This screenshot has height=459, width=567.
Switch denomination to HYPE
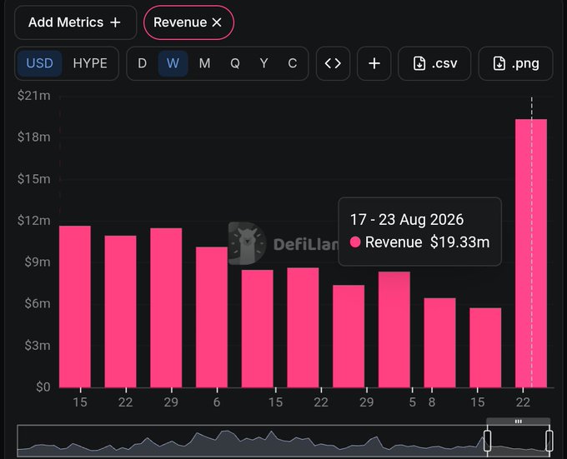click(x=90, y=63)
